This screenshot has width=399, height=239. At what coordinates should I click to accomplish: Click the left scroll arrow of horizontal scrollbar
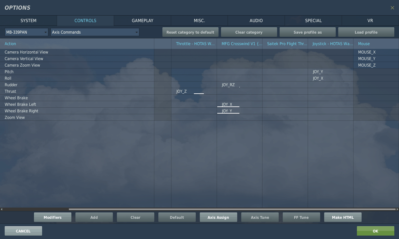click(x=2, y=209)
